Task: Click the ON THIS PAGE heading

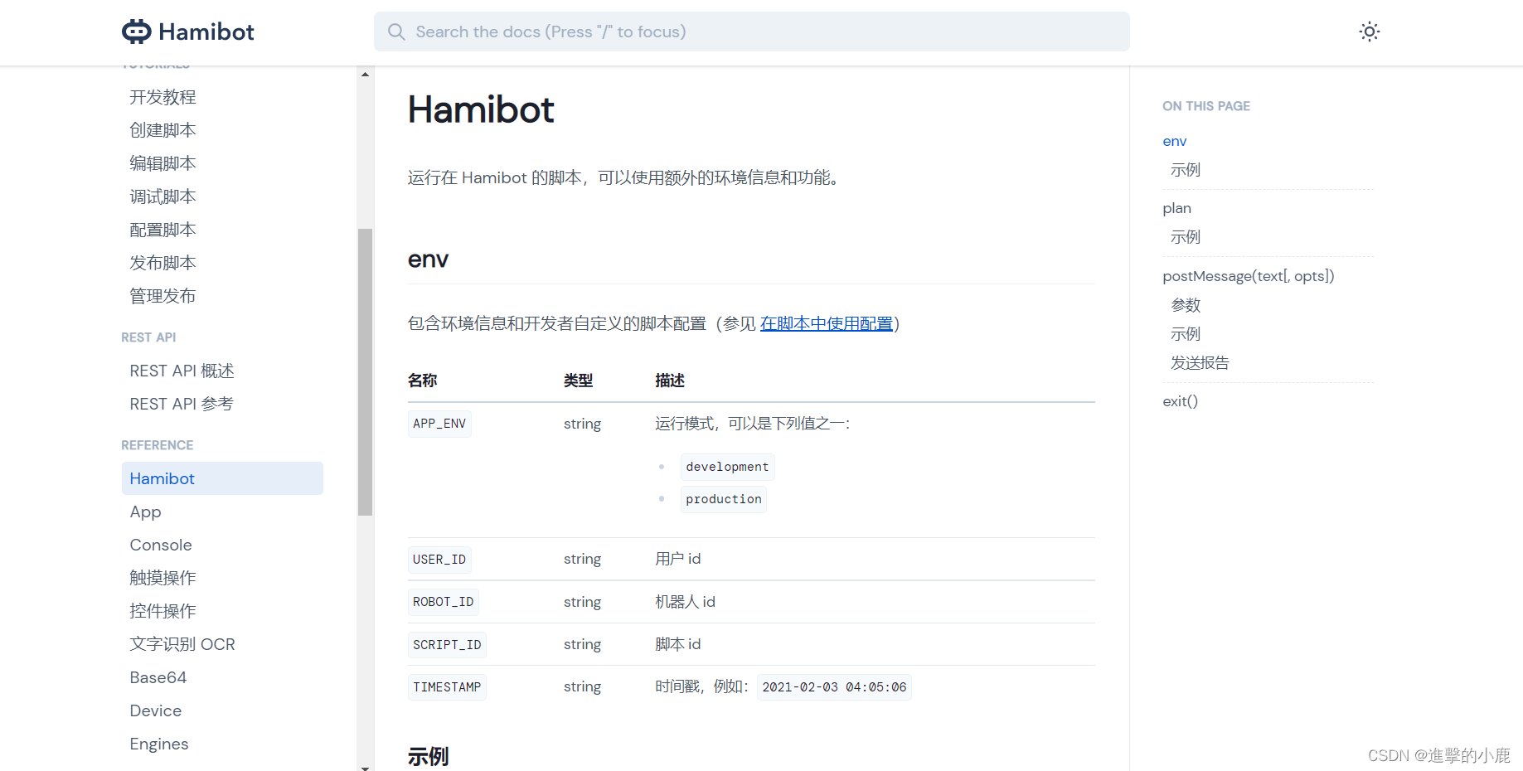Action: click(1205, 106)
